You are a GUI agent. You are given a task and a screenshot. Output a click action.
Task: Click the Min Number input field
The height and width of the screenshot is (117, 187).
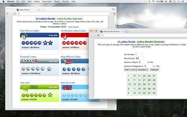[x=139, y=54]
